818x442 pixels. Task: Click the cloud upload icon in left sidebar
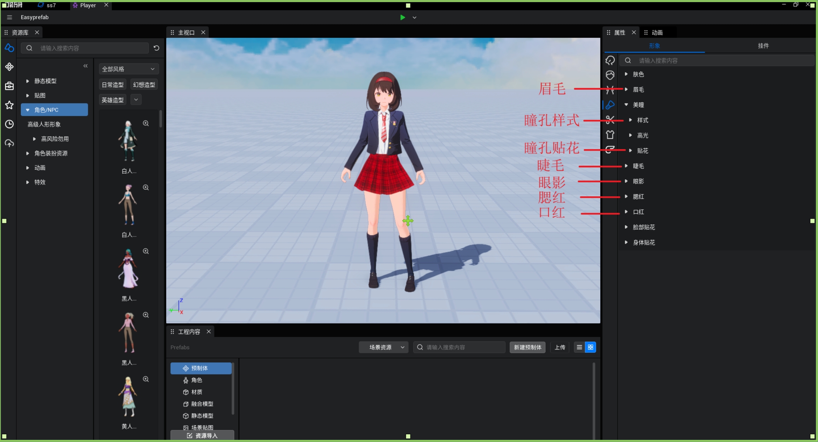point(9,143)
